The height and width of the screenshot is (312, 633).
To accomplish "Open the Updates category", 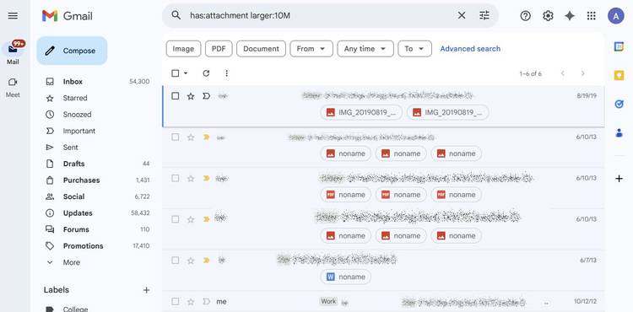I will coord(97,213).
